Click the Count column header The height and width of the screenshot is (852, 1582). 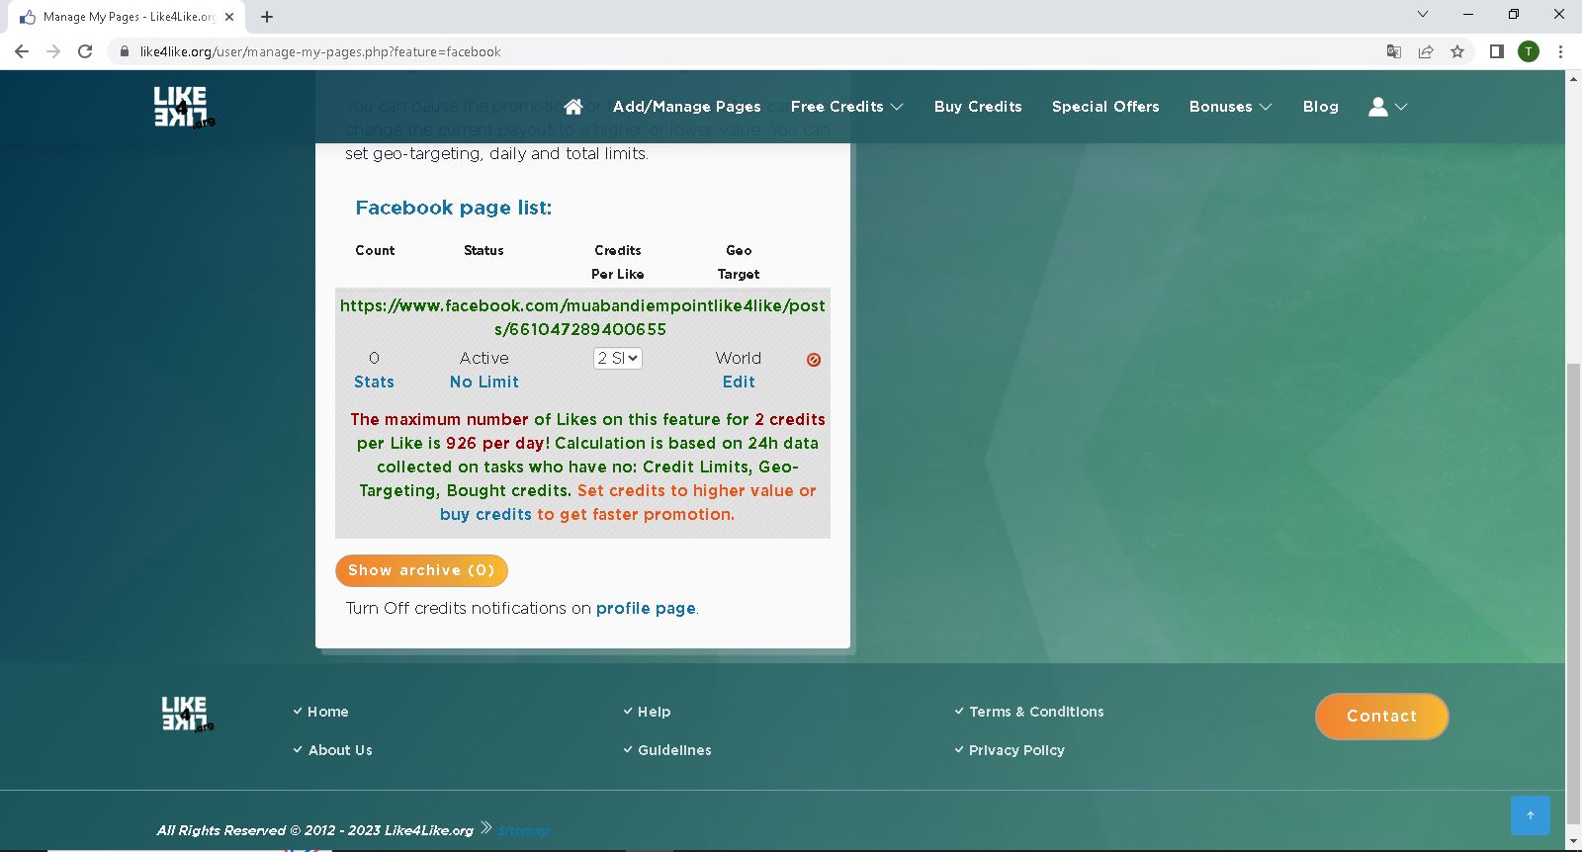coord(375,250)
